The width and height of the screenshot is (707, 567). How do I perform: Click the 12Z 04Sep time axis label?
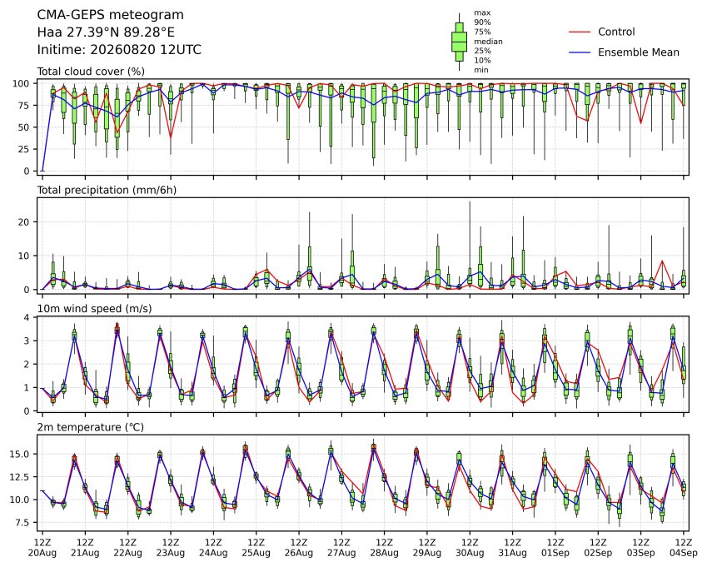pos(684,547)
